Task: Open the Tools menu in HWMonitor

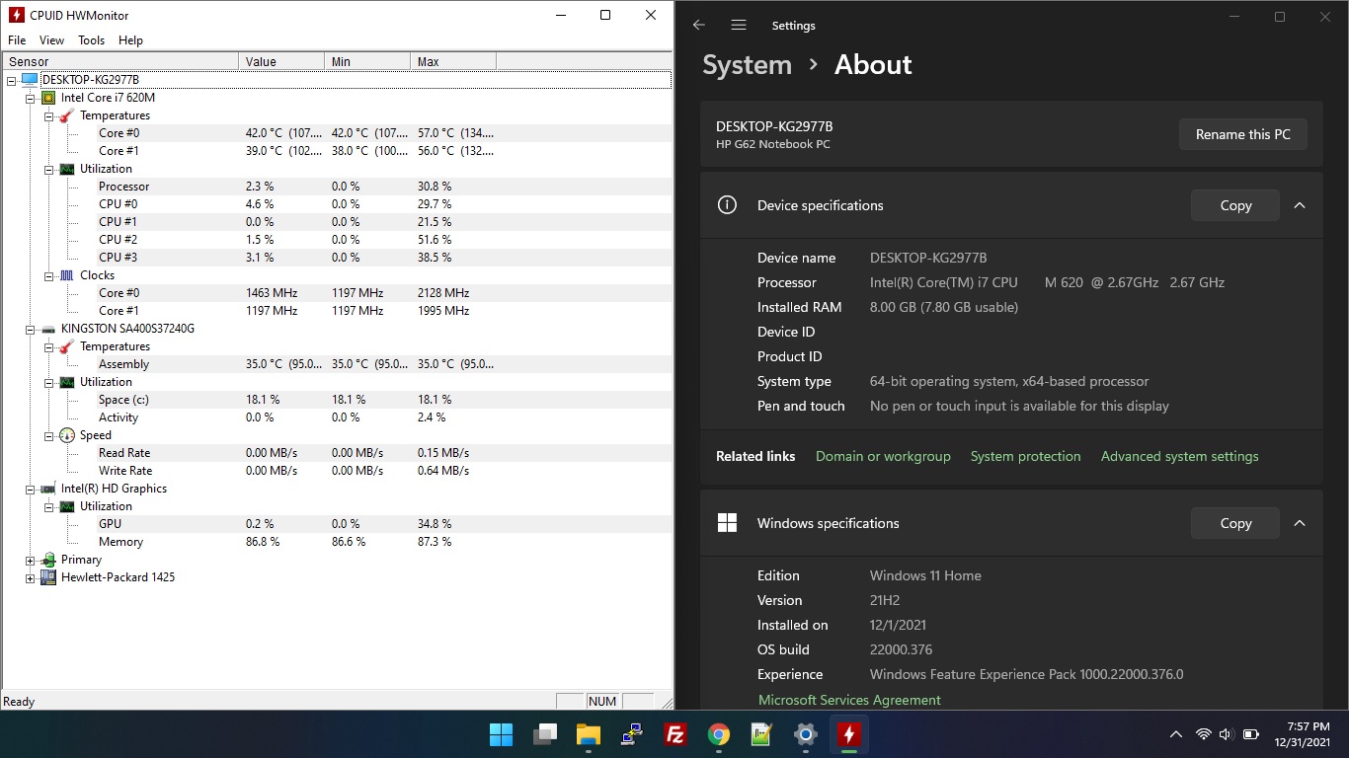Action: 91,40
